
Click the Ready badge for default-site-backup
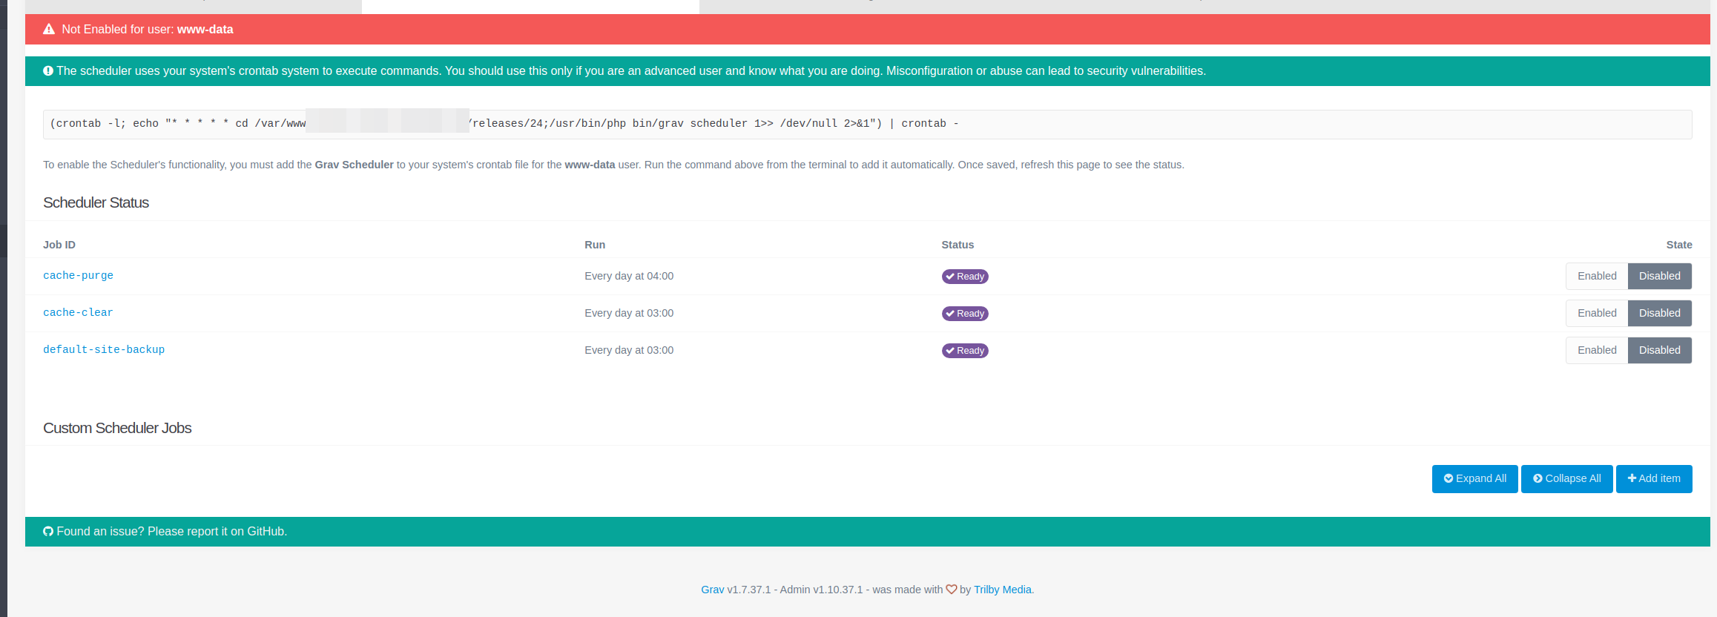(965, 351)
